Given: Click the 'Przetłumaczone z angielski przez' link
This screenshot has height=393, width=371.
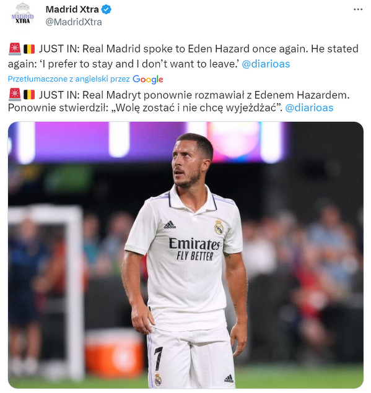Looking at the screenshot, I should tap(69, 79).
